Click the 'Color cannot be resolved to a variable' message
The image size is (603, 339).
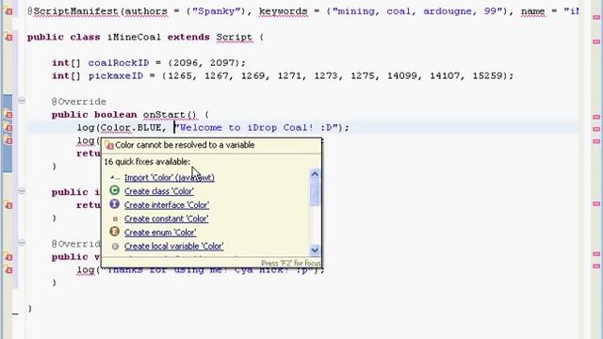pos(185,145)
